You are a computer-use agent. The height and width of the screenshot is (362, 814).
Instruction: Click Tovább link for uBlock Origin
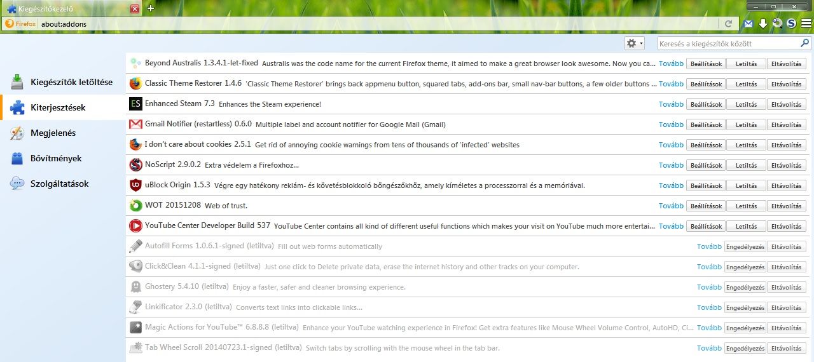[x=671, y=185]
